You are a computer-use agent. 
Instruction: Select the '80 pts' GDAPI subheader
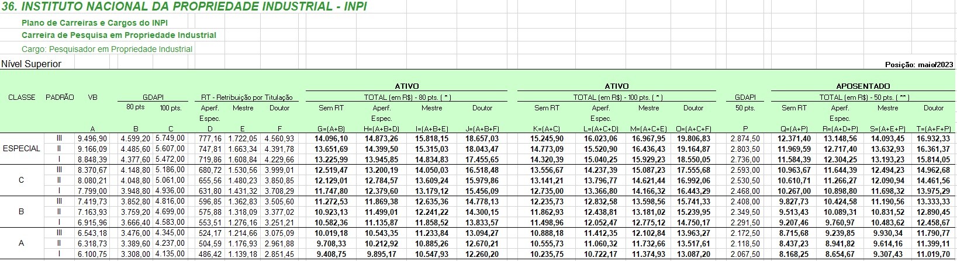click(x=135, y=107)
